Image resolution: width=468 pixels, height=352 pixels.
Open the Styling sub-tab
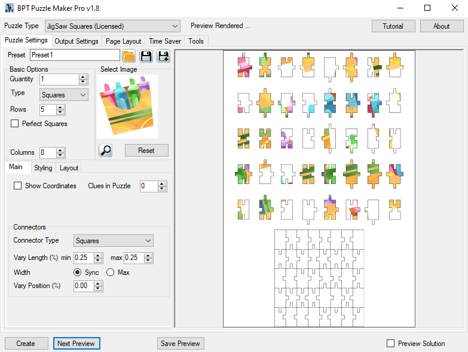coord(43,168)
